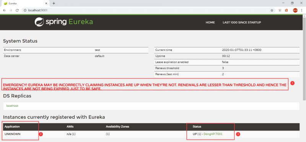The width and height of the screenshot is (306, 142).
Task: Click the Renews threshold label
Action: (167, 68)
